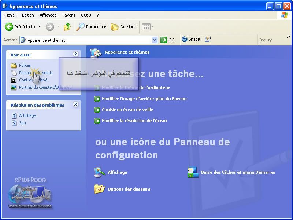Minimize the Apparence et thèmes window
The image size is (293, 220).
[270, 6]
